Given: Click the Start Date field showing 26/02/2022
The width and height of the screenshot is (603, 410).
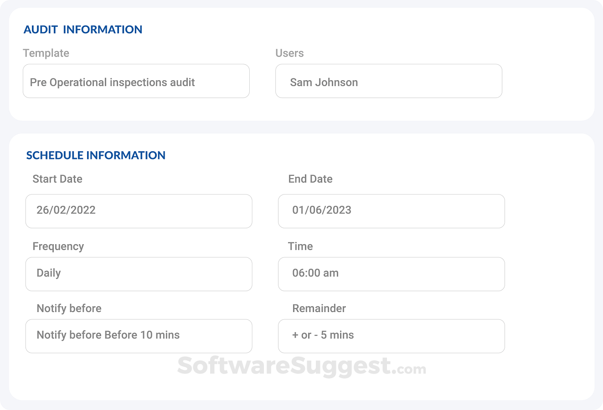Looking at the screenshot, I should 139,211.
